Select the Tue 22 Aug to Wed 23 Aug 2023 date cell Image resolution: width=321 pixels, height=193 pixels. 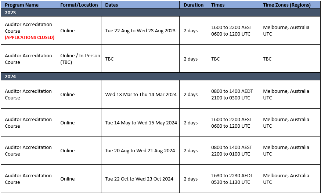click(x=140, y=31)
